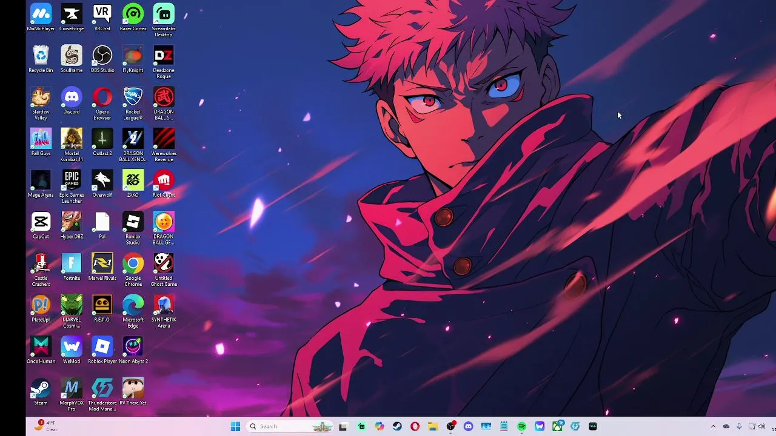
Task: Select the Microsoft Edge desktop shortcut
Action: tap(133, 312)
